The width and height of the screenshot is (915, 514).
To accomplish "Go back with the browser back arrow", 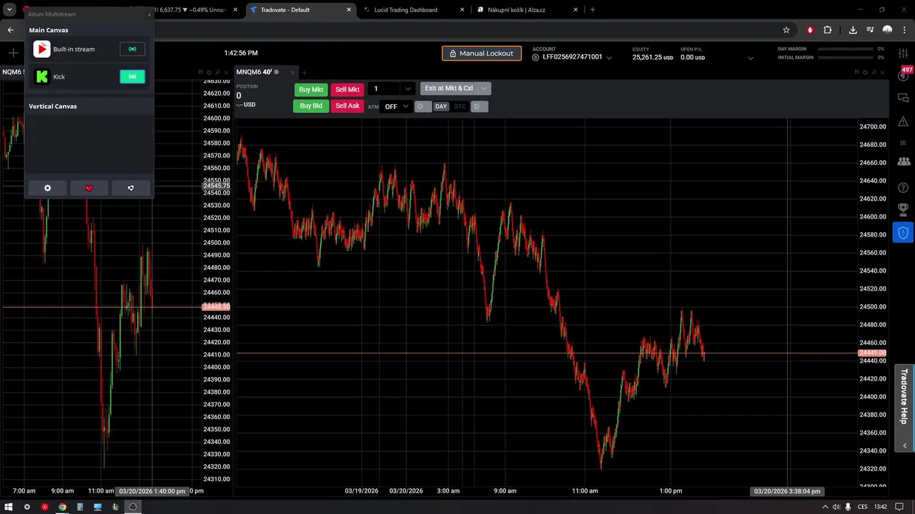I will [x=11, y=30].
